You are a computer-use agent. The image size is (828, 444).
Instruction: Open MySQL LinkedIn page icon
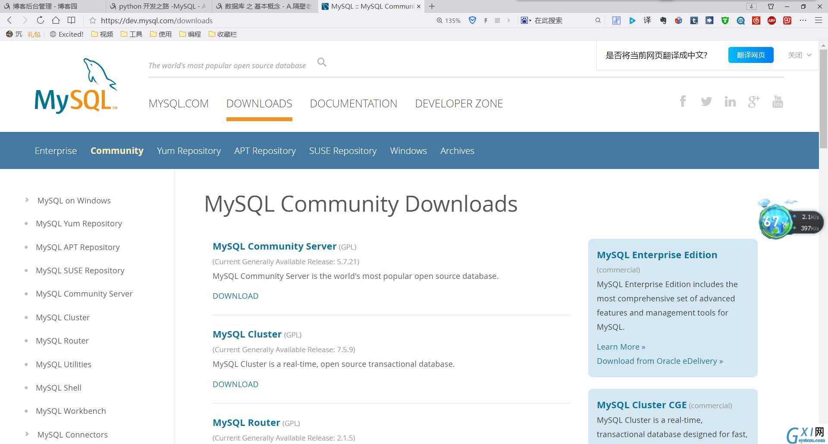[730, 101]
